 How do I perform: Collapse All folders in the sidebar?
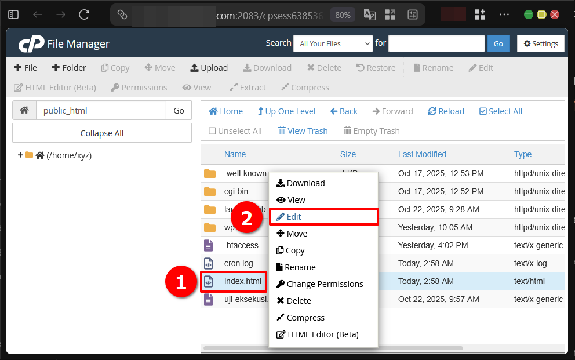101,132
